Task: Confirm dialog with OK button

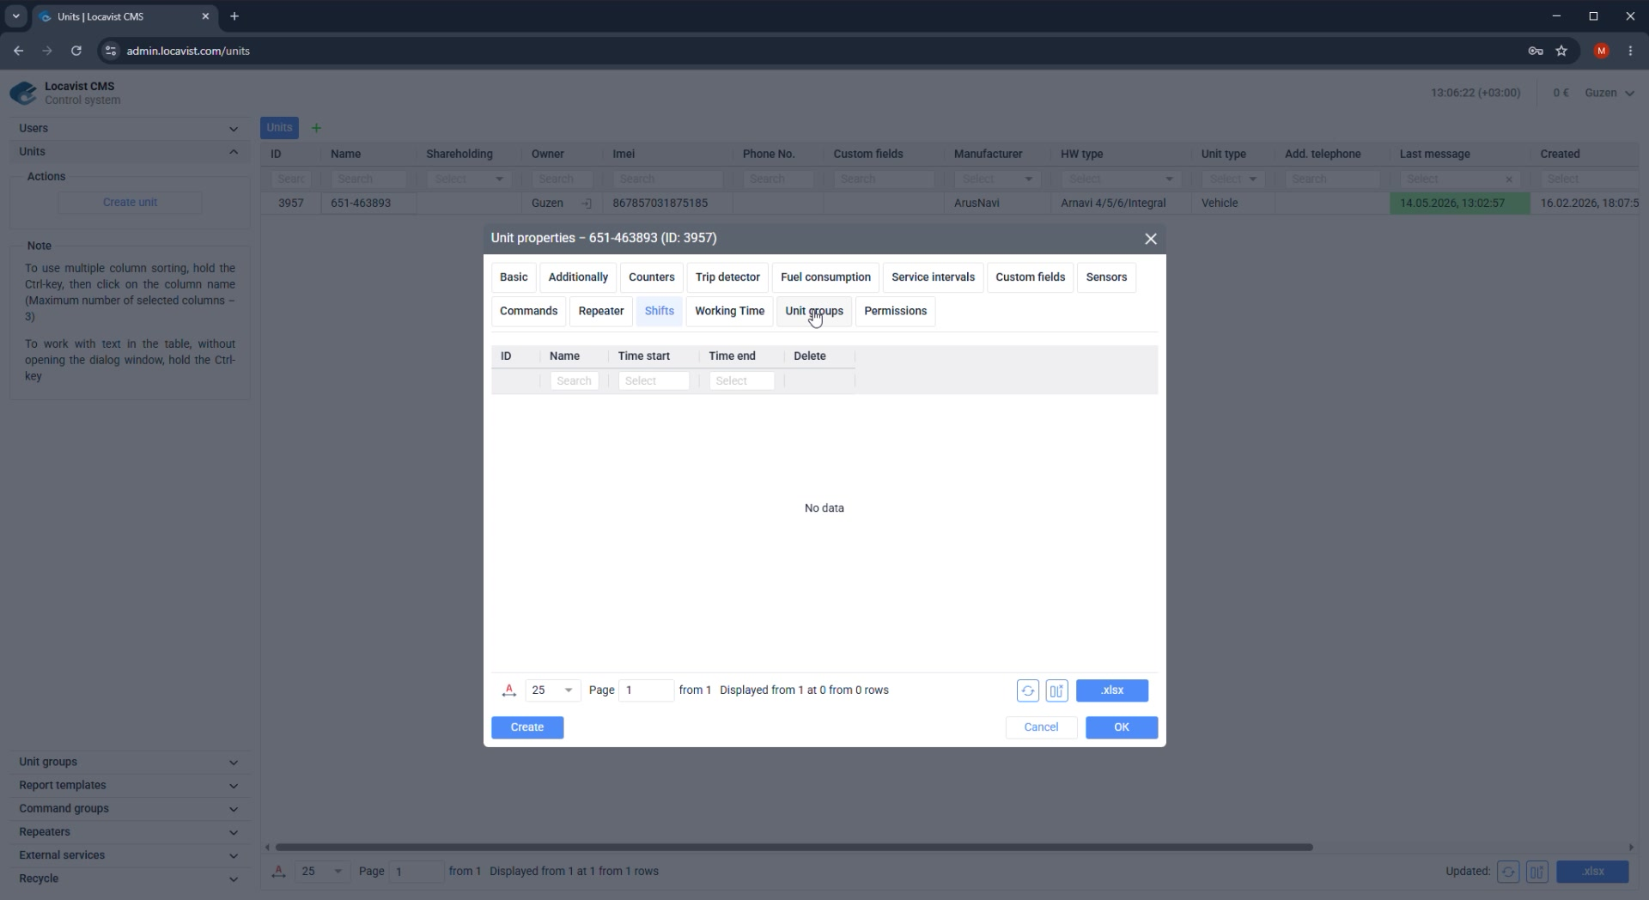Action: [1122, 727]
